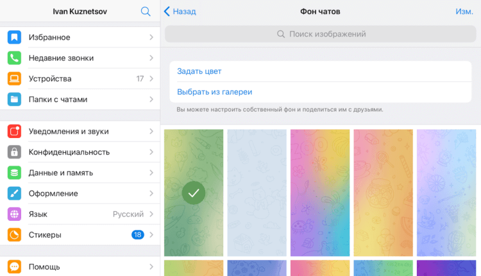Select the blue-green wallpaper in second row

click(x=383, y=268)
